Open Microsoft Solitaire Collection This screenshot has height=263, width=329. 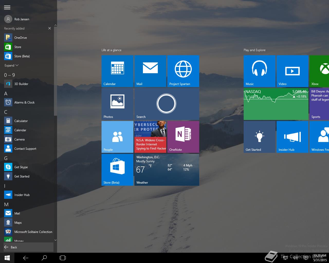[29, 232]
